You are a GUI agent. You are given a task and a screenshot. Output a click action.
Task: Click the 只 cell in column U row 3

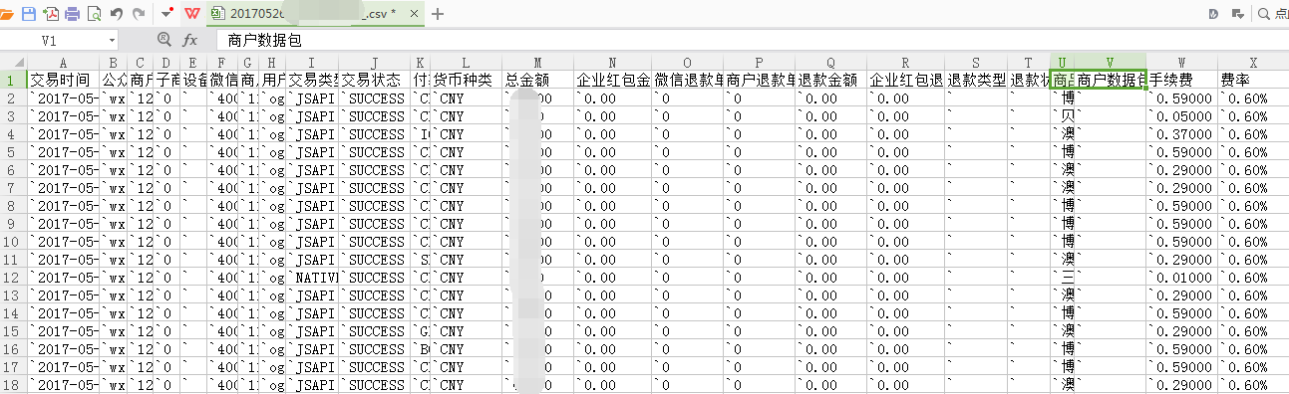click(1064, 115)
